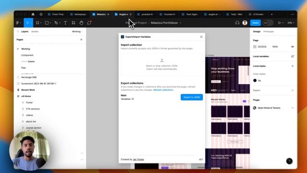This screenshot has height=173, width=307.
Task: Select the Move tool
Action: pyautogui.click(x=28, y=23)
